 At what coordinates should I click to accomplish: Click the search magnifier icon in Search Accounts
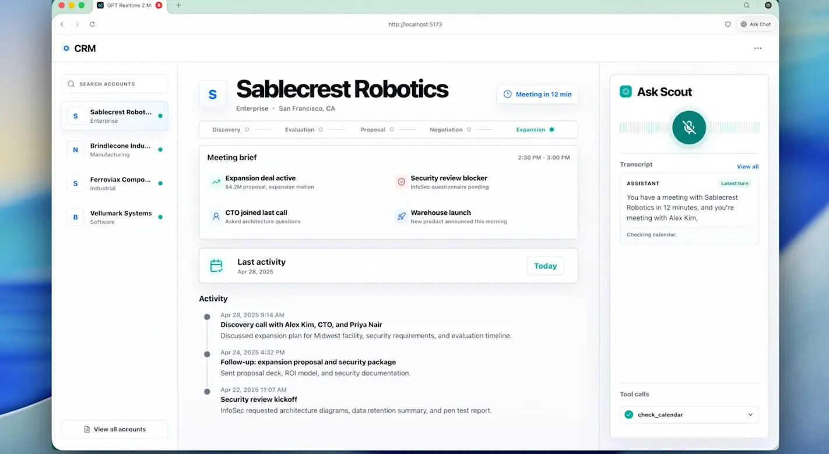(71, 84)
